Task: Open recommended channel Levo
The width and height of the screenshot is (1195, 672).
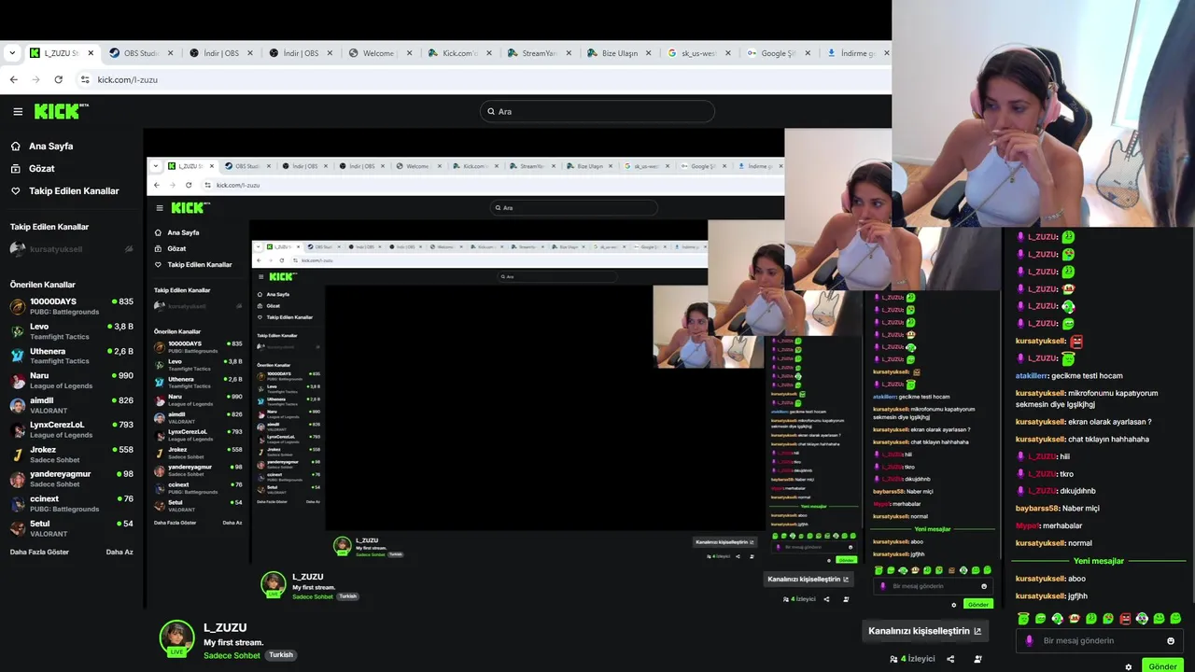Action: point(72,331)
